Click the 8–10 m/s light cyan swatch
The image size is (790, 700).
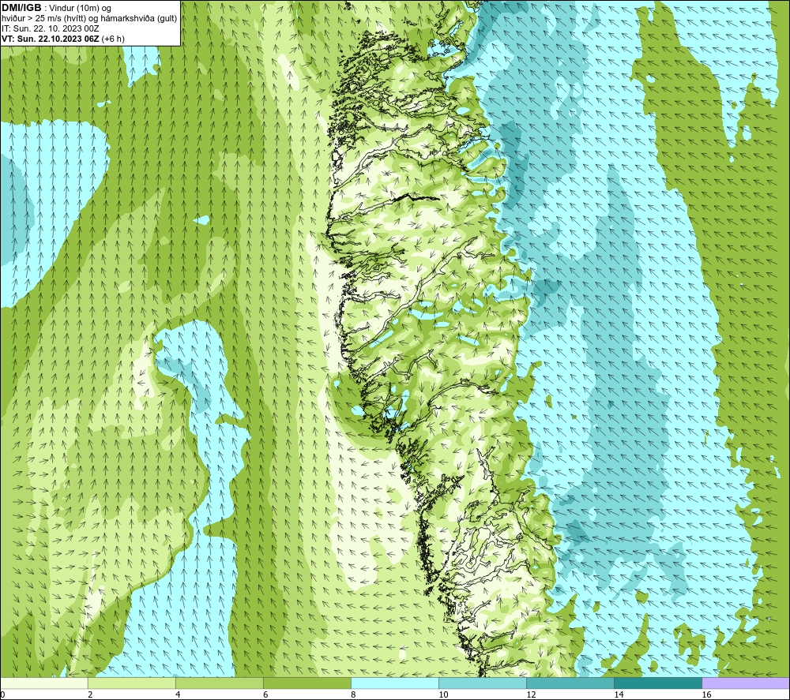394,683
